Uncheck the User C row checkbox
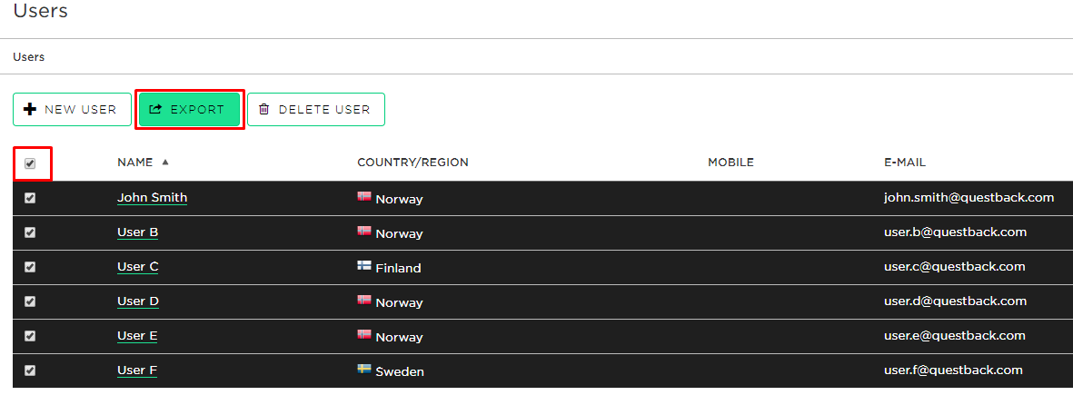Image resolution: width=1073 pixels, height=405 pixels. [x=30, y=267]
